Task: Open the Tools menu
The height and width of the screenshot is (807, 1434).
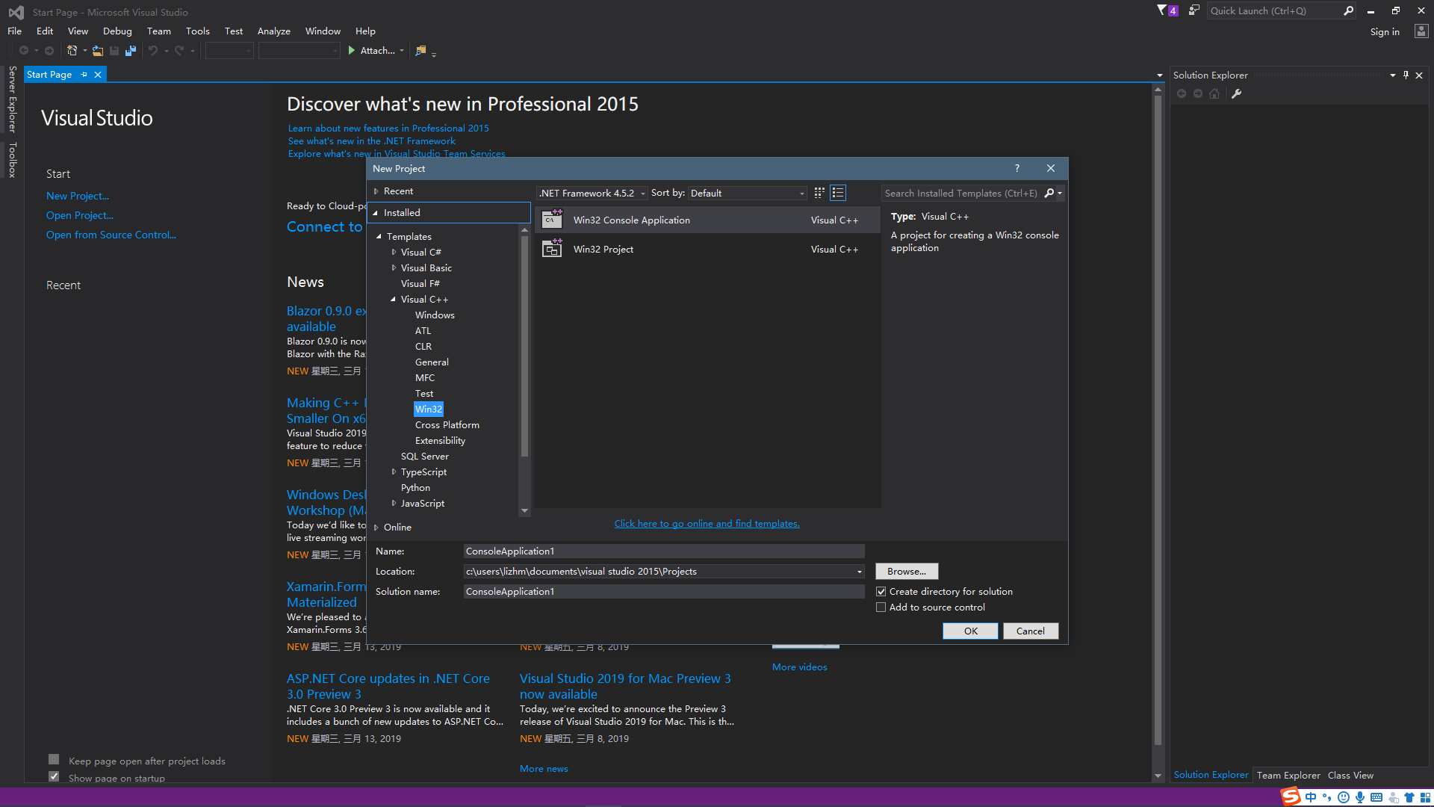Action: pyautogui.click(x=197, y=31)
